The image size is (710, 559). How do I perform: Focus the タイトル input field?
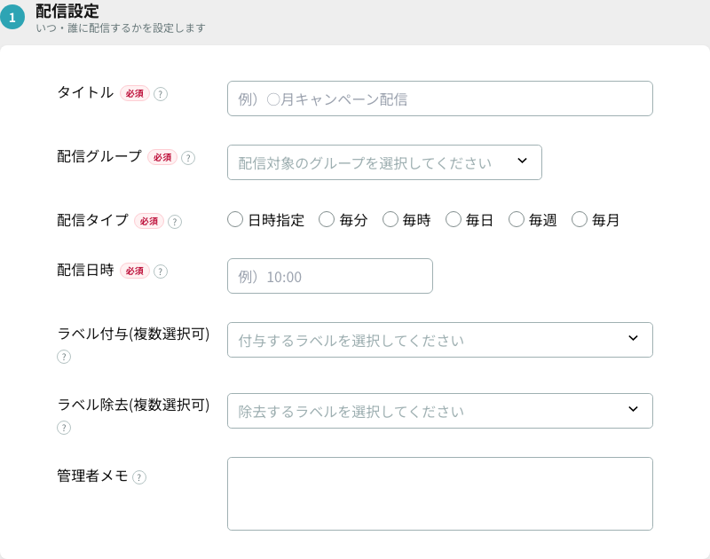tap(439, 98)
